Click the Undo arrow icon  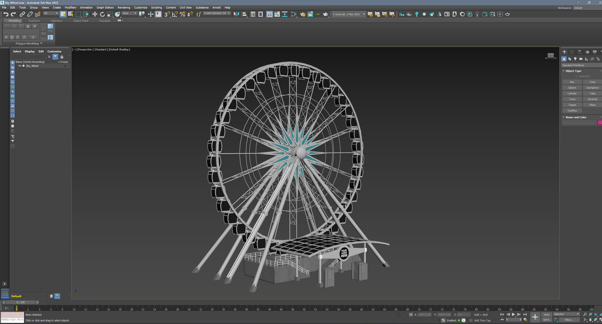tap(6, 14)
